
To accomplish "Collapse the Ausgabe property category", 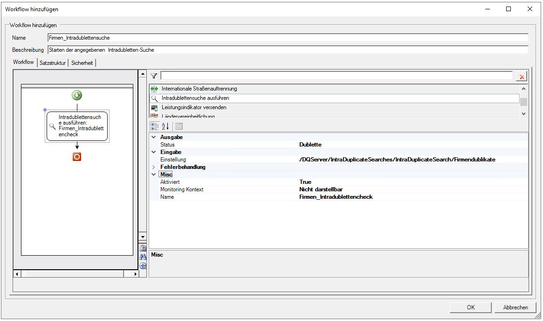I will coord(154,137).
